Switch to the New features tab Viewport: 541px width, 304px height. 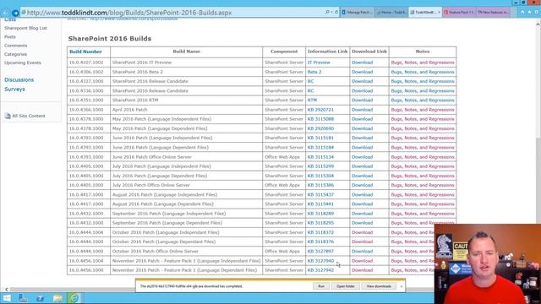pyautogui.click(x=494, y=13)
